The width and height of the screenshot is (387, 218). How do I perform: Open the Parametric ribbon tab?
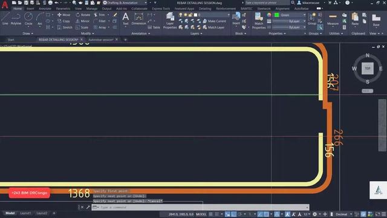(63, 8)
